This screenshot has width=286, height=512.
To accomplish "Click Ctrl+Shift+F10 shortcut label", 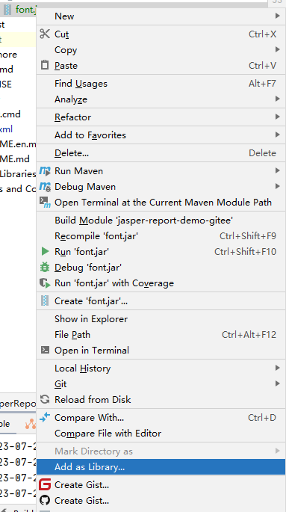I will [x=245, y=251].
